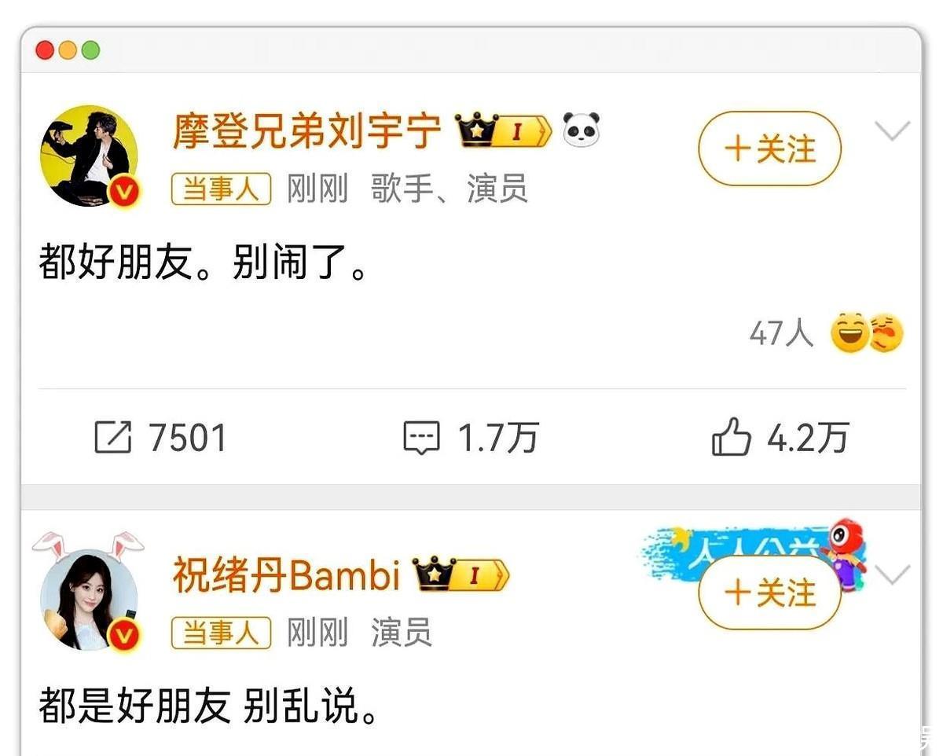Expand the chevron menu on 刘宇宁's post
943x756 pixels.
click(x=893, y=130)
